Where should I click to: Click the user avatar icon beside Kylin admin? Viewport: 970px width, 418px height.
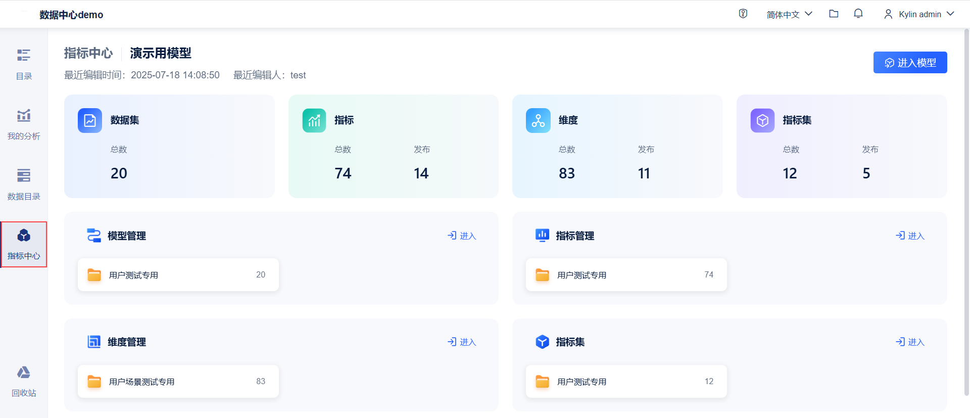pos(888,14)
